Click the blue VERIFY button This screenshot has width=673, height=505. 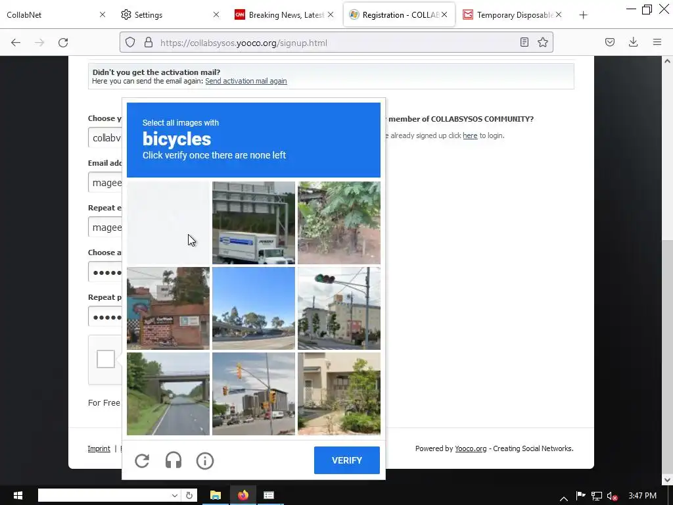[x=347, y=460]
